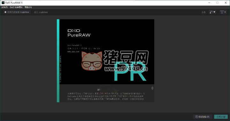Click the teal 立即处理 process-now button

[x=221, y=117]
